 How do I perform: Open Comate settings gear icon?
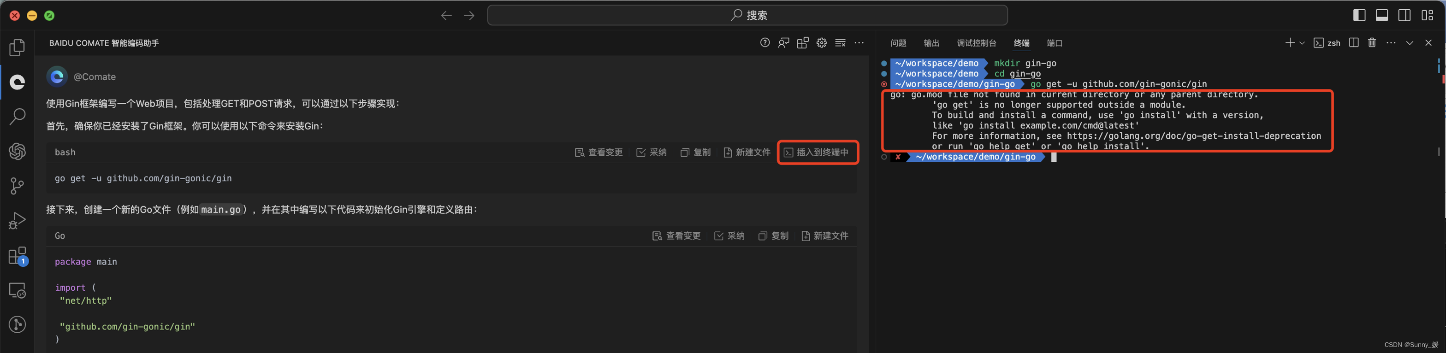tap(821, 43)
